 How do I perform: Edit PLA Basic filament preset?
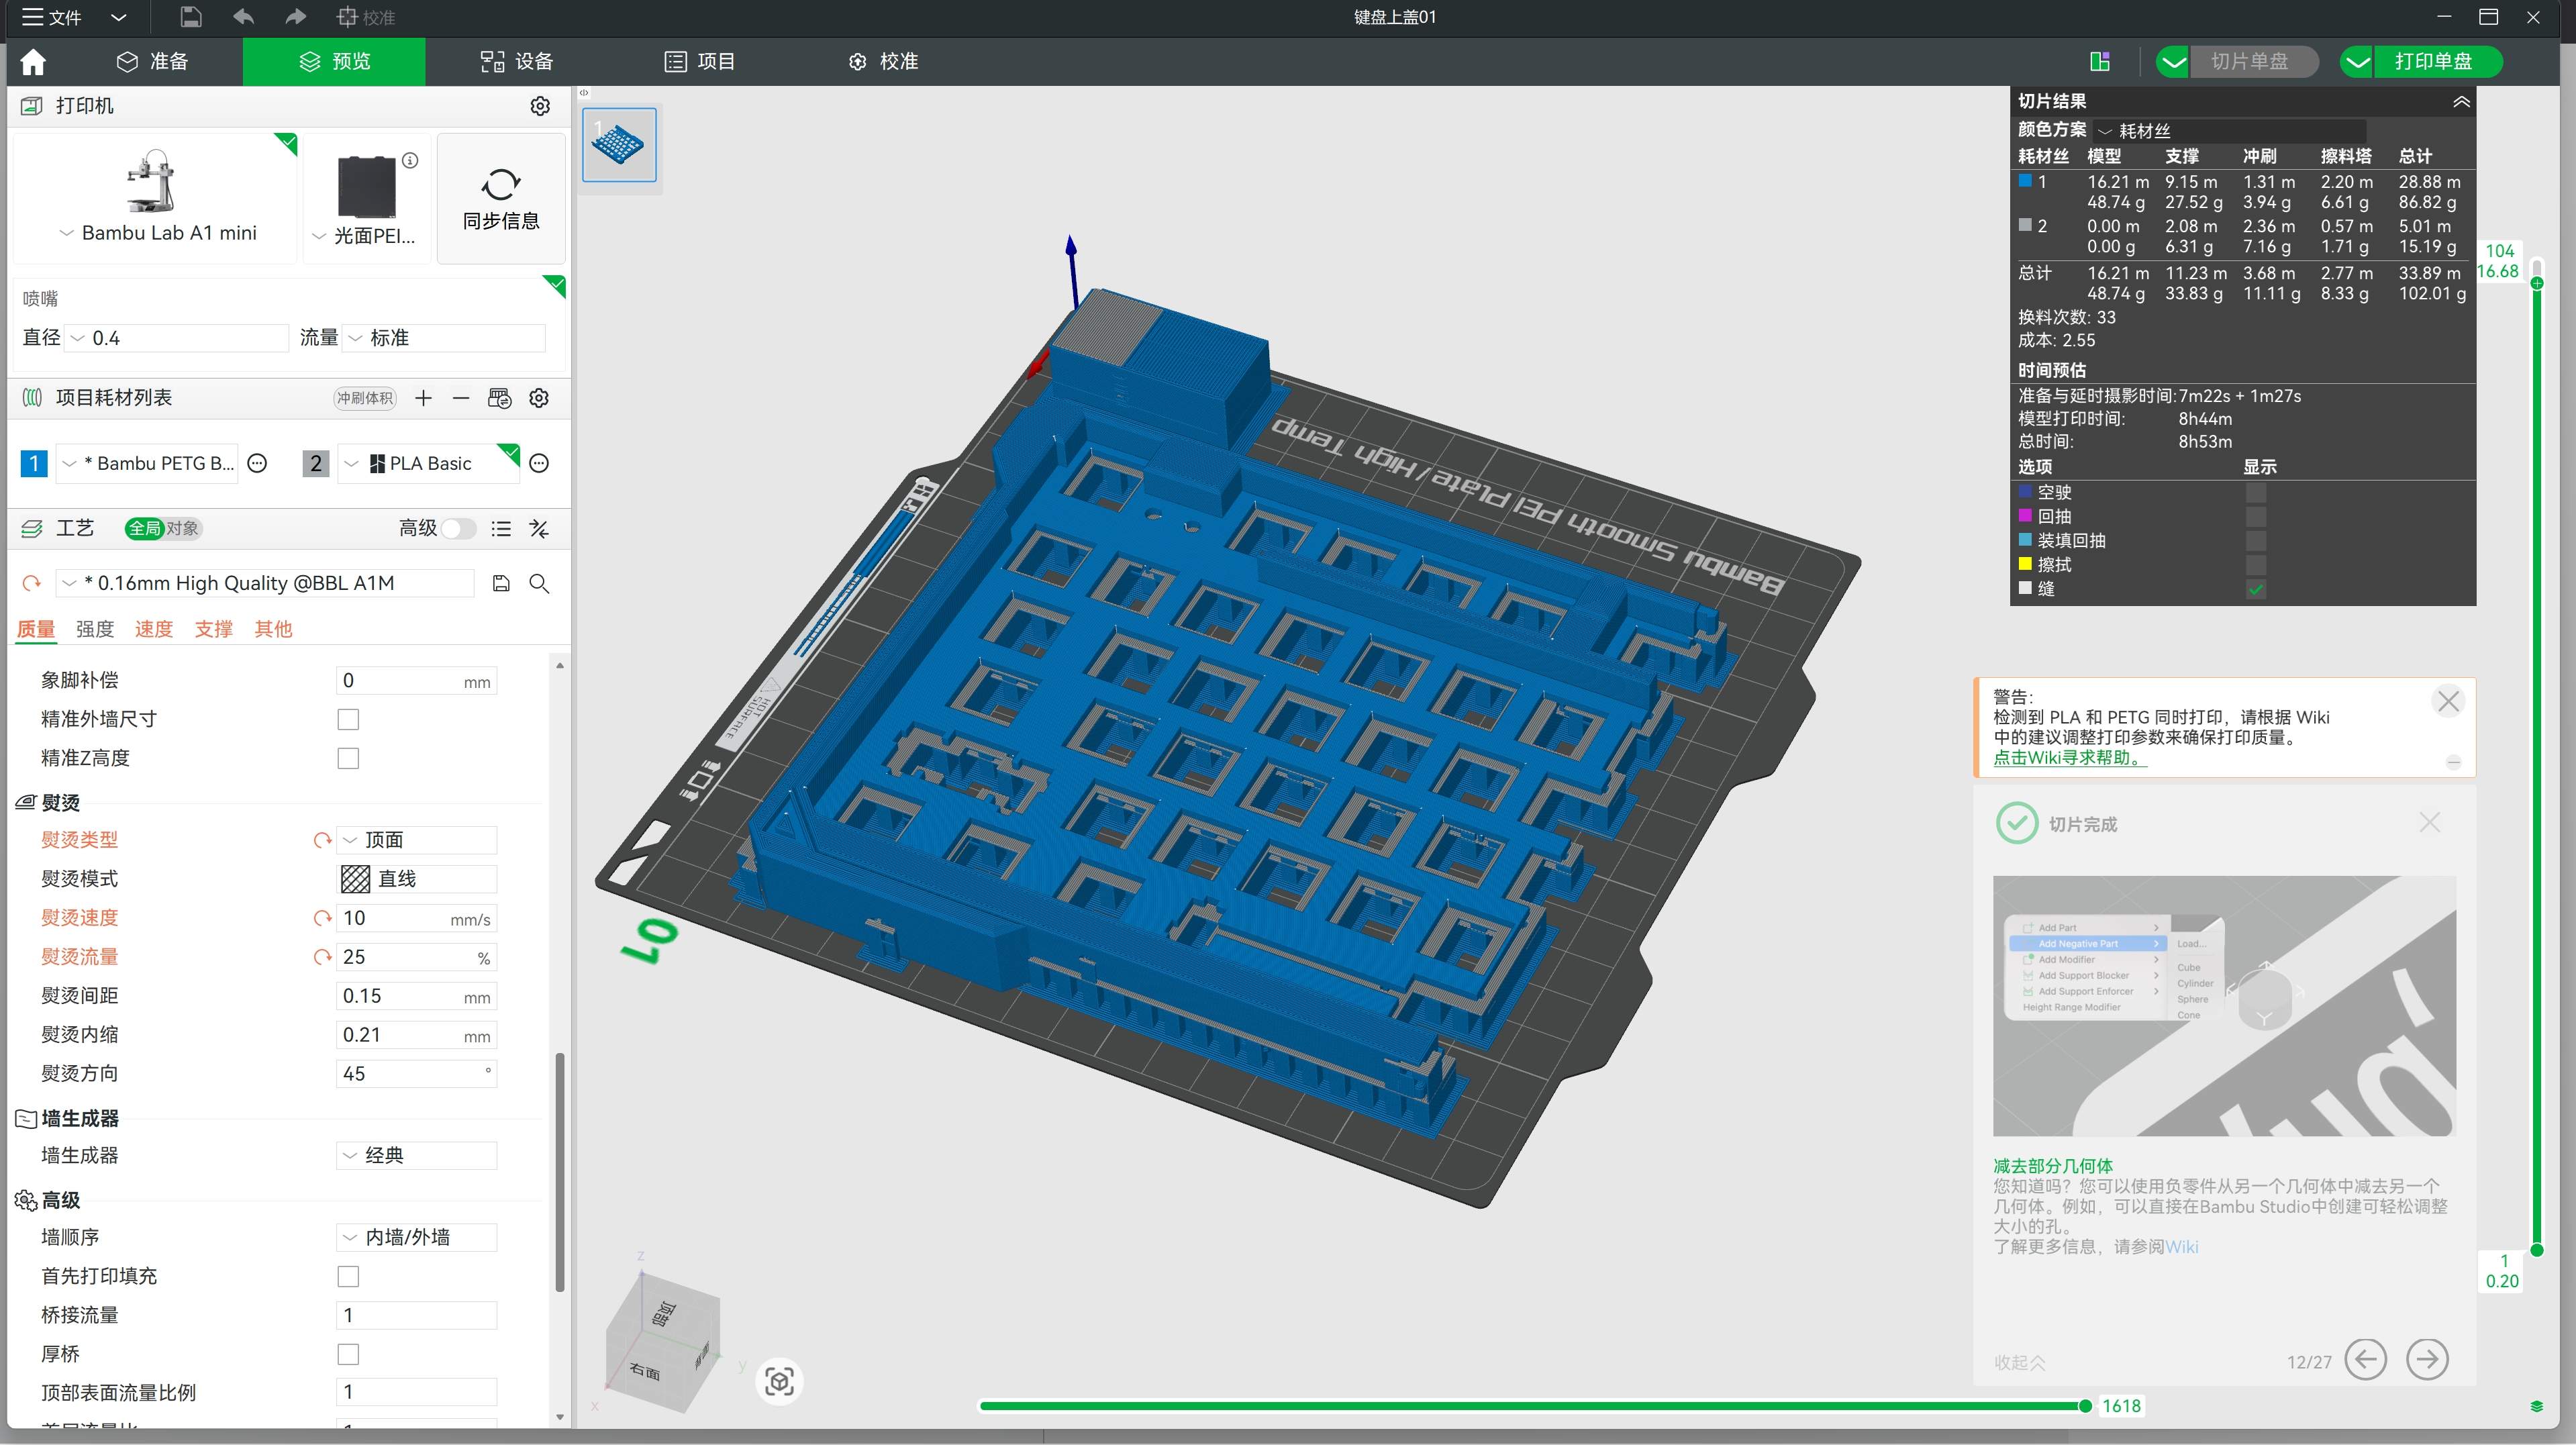tap(539, 463)
